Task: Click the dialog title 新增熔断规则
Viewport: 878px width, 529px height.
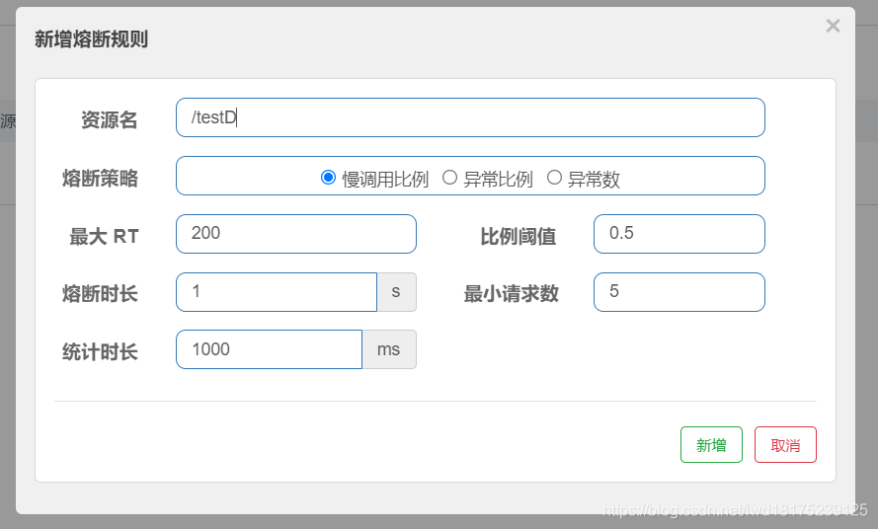Action: (91, 39)
